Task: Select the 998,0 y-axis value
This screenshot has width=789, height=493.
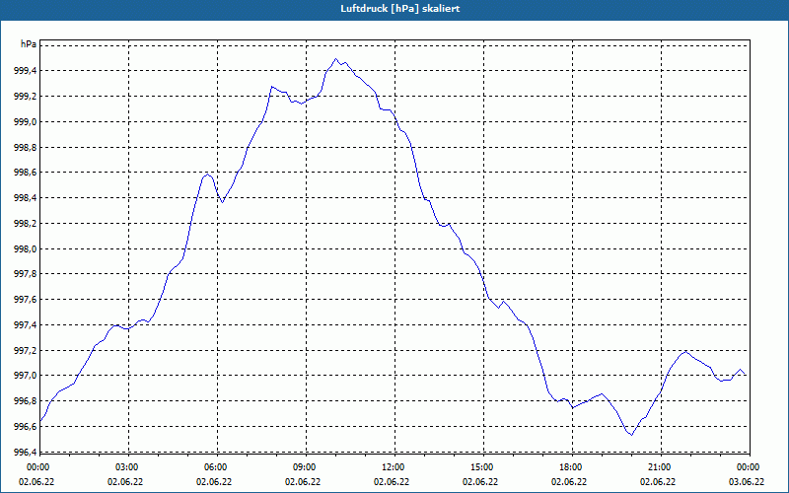Action: [x=26, y=249]
